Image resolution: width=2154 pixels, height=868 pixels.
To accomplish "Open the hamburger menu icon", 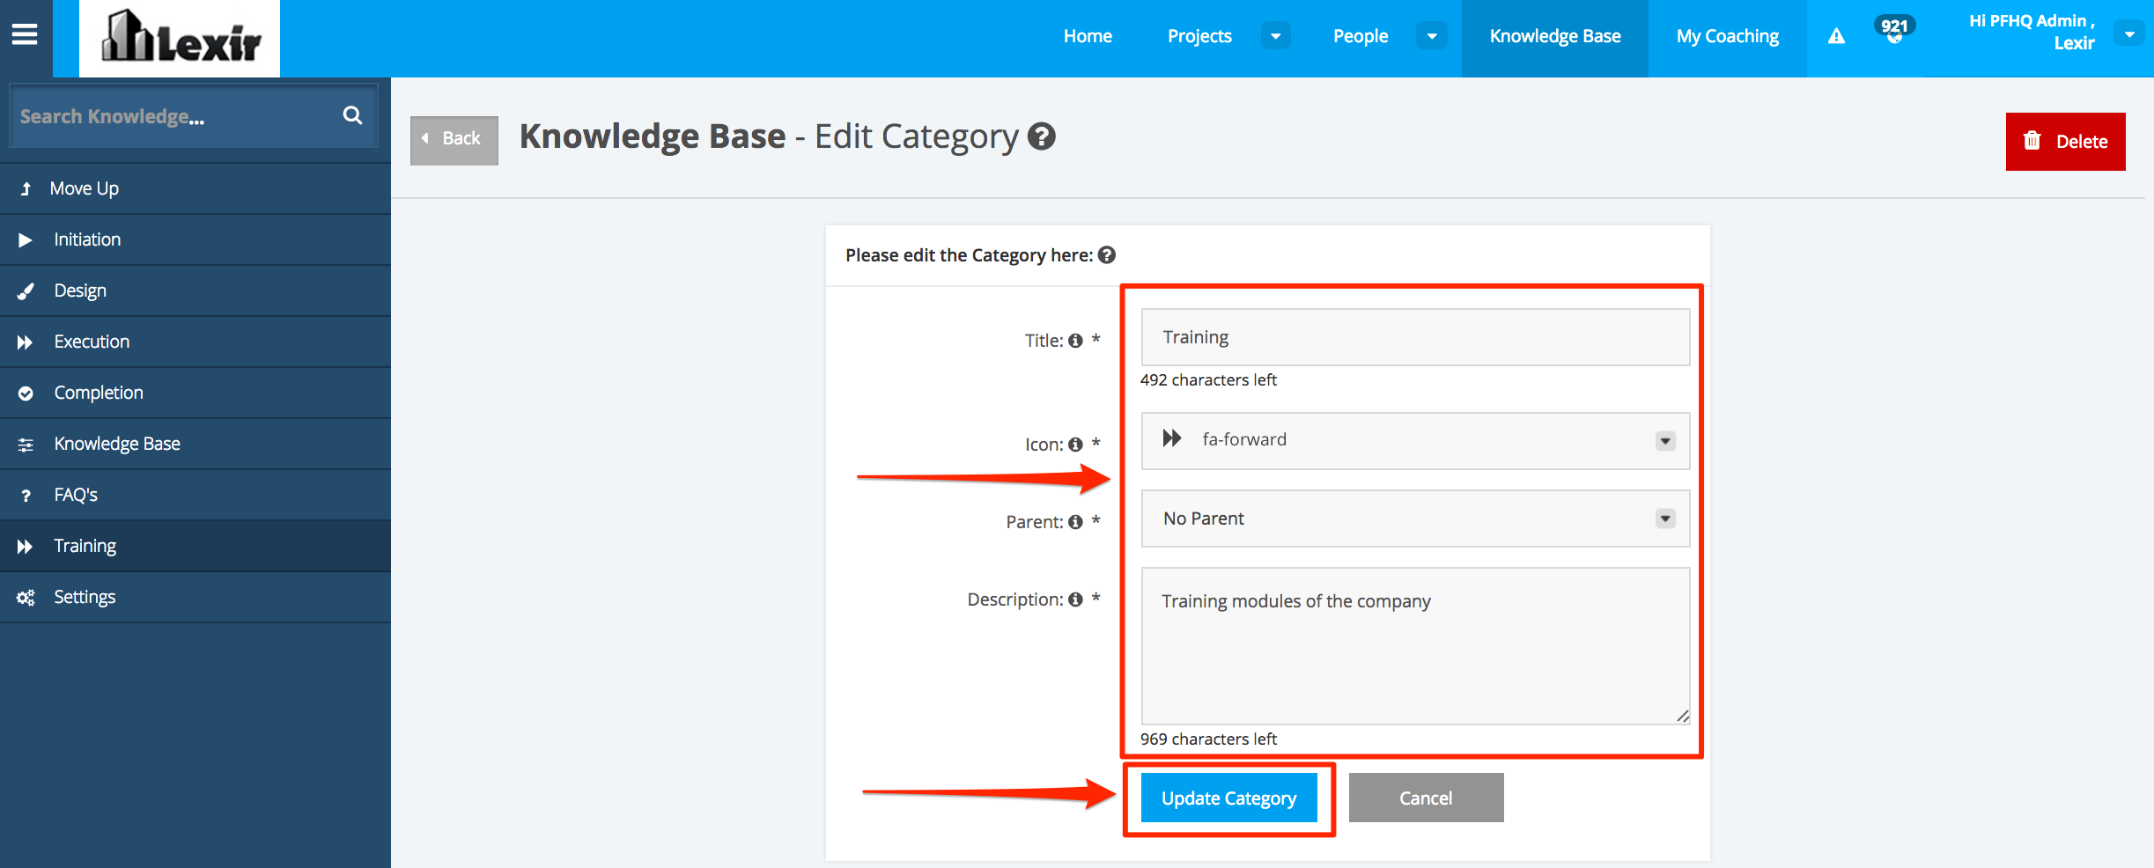I will click(25, 35).
